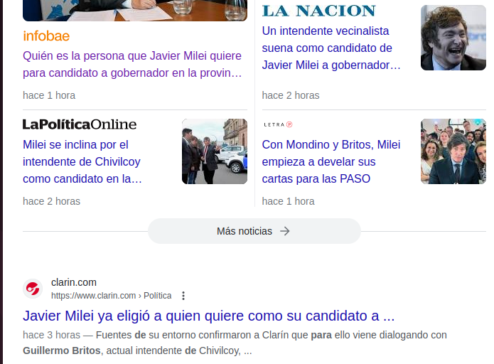Open the infobae article's top photo
Viewport: 494px width, 364px height.
point(135,11)
